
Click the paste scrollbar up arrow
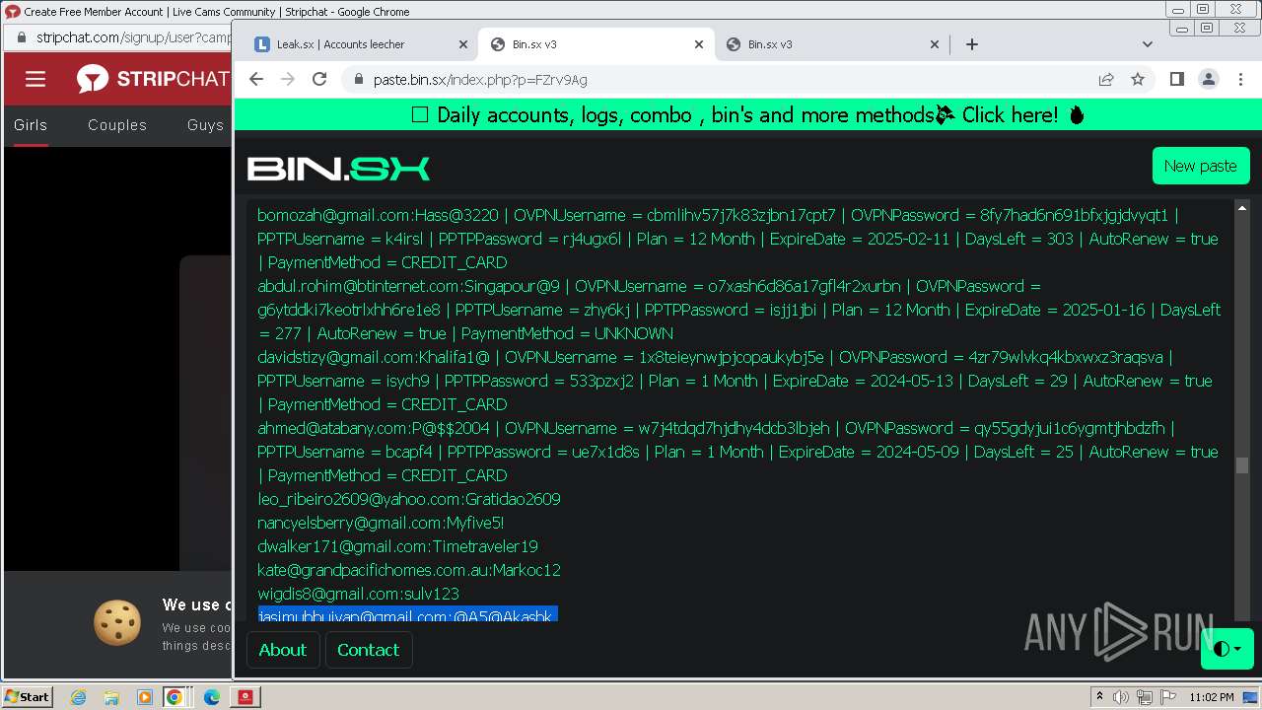[1242, 208]
